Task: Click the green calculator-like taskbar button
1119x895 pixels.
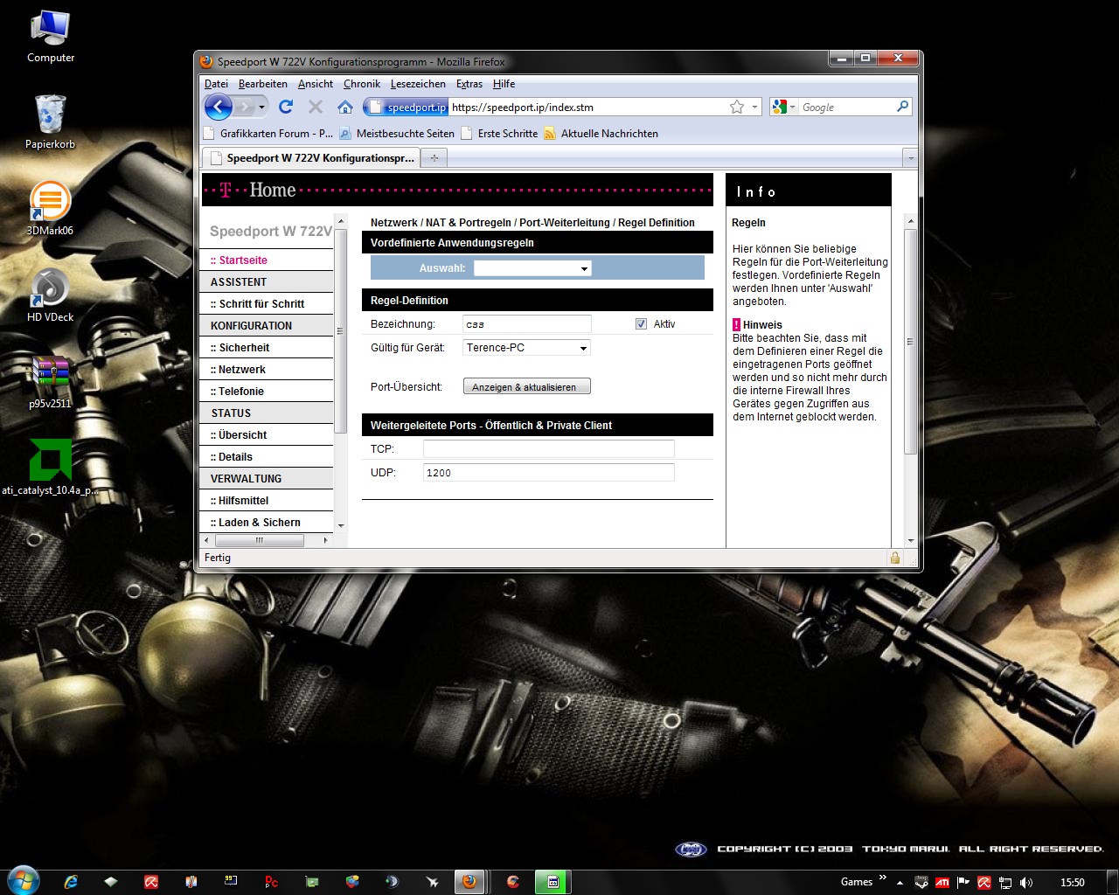Action: (x=553, y=882)
